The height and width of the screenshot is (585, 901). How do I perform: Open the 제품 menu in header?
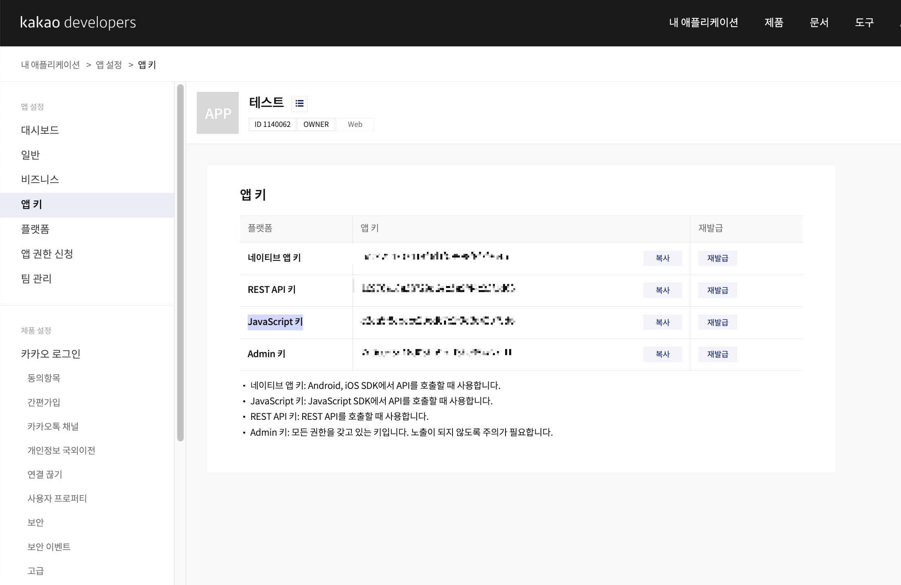tap(774, 22)
